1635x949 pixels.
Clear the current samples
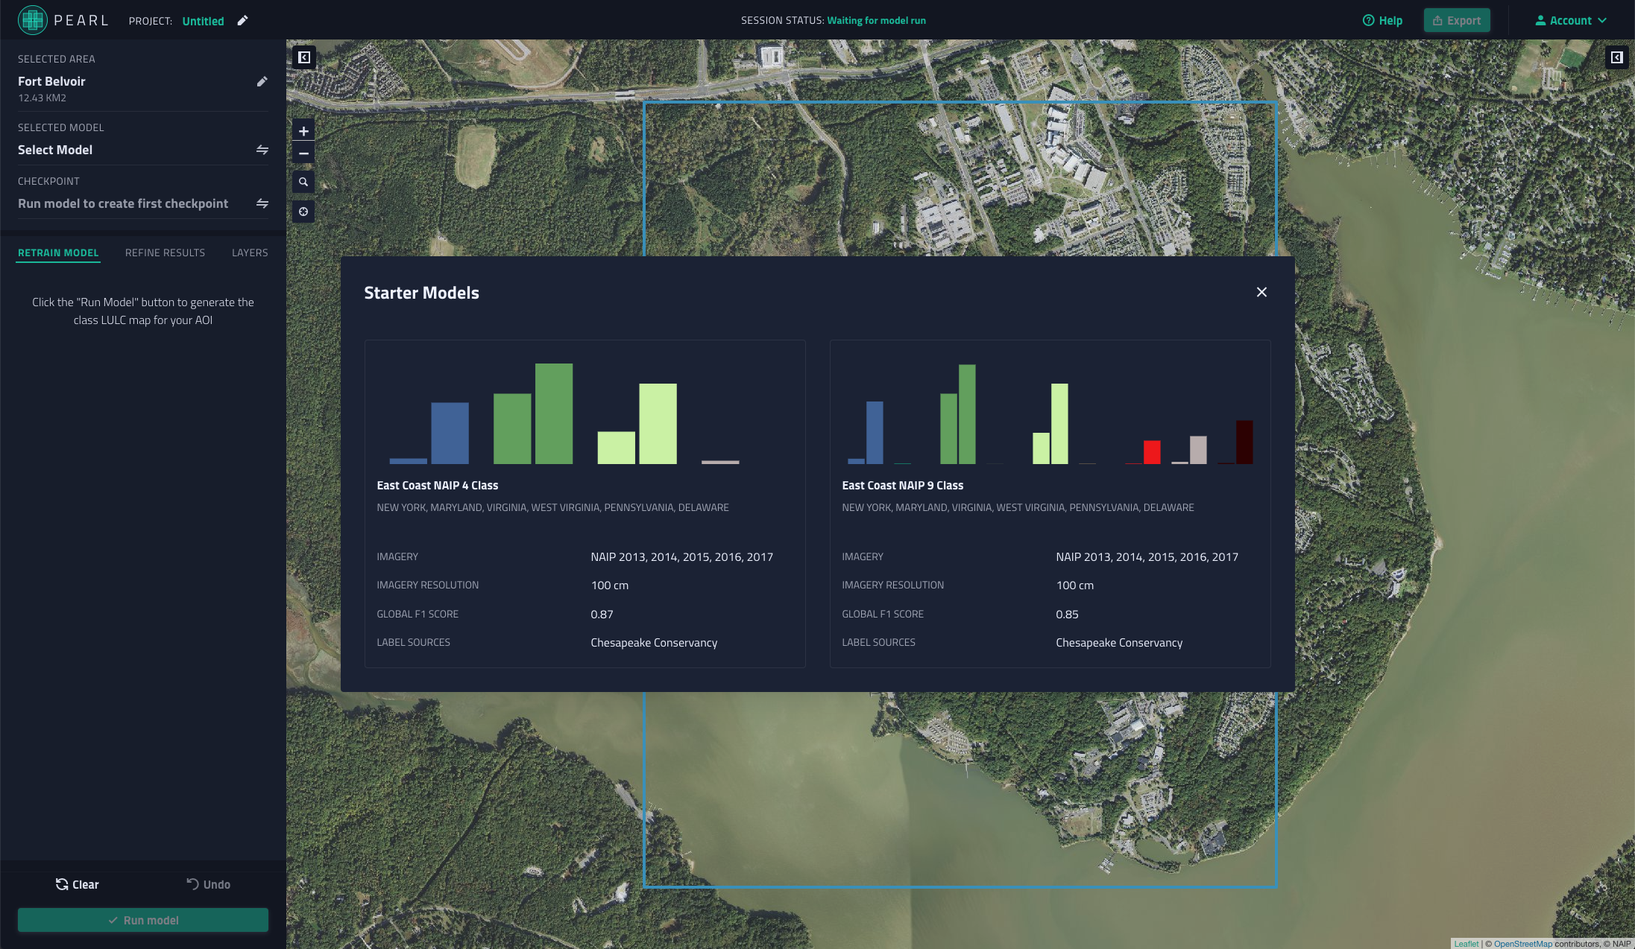click(x=77, y=884)
